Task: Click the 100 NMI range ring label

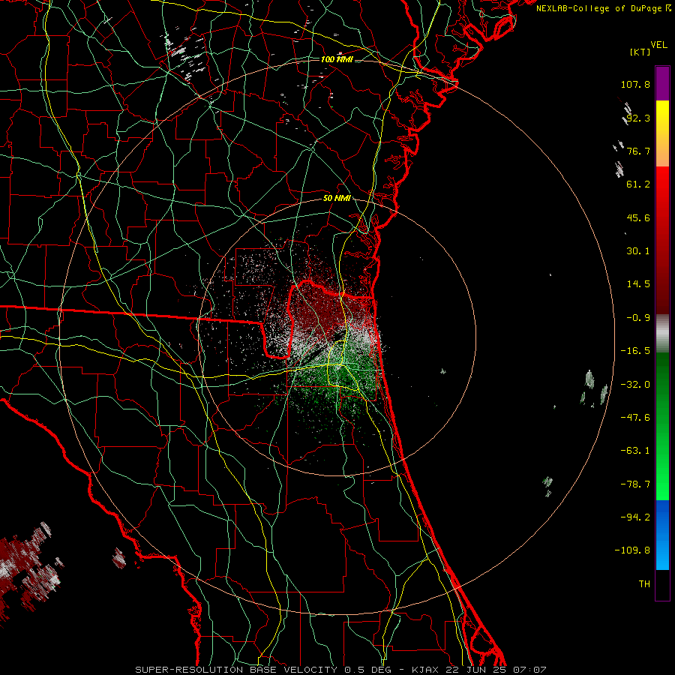Action: point(337,59)
